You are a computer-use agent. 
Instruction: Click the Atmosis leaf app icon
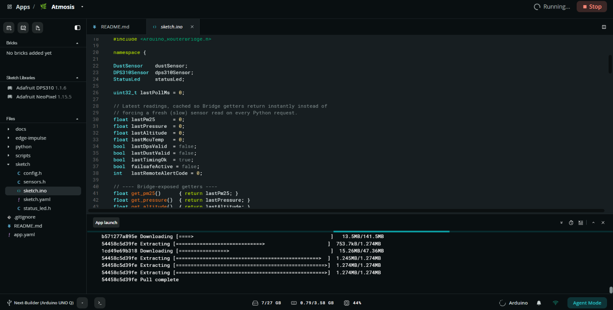click(x=44, y=7)
